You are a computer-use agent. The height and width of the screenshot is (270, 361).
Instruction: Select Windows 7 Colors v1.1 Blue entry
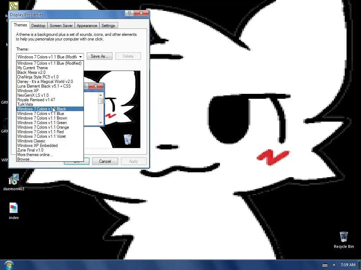(x=49, y=114)
